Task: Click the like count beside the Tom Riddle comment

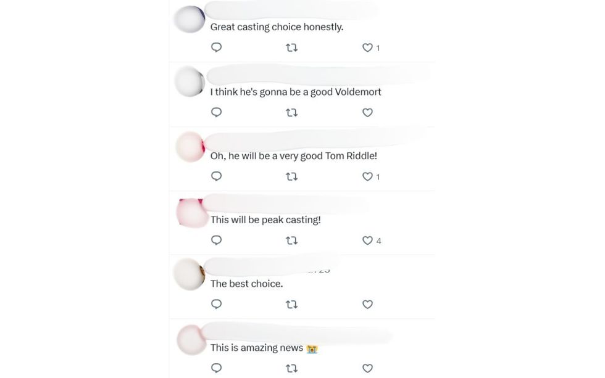Action: click(377, 176)
